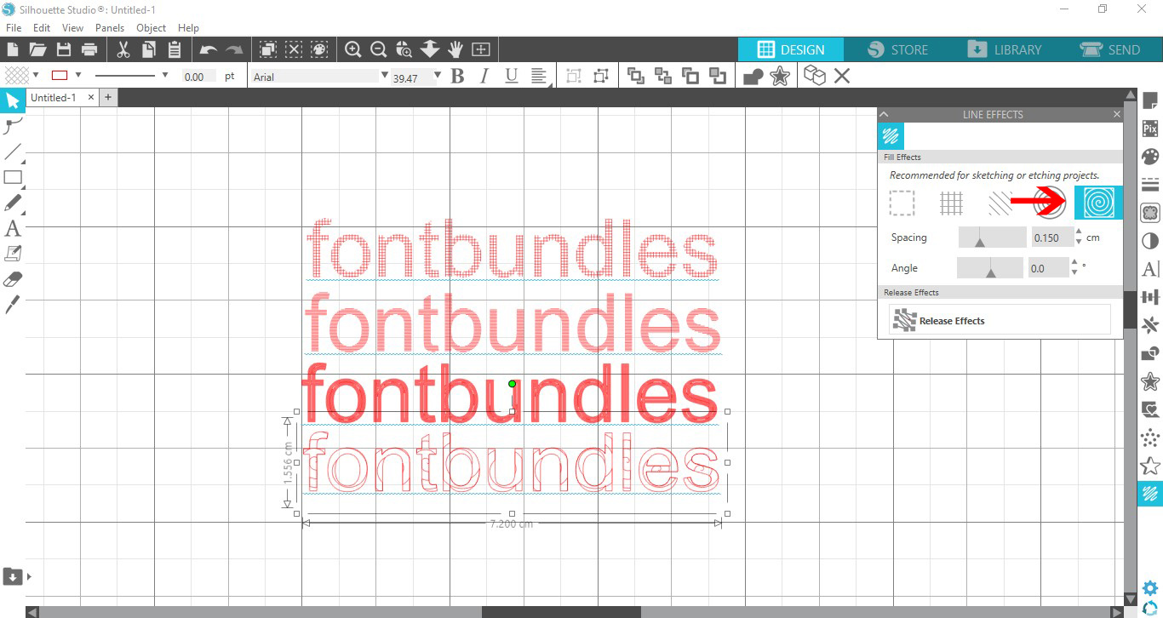
Task: Open the line style dropdown arrow
Action: (164, 75)
